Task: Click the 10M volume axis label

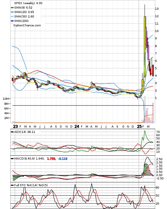Action: [x=6, y=99]
